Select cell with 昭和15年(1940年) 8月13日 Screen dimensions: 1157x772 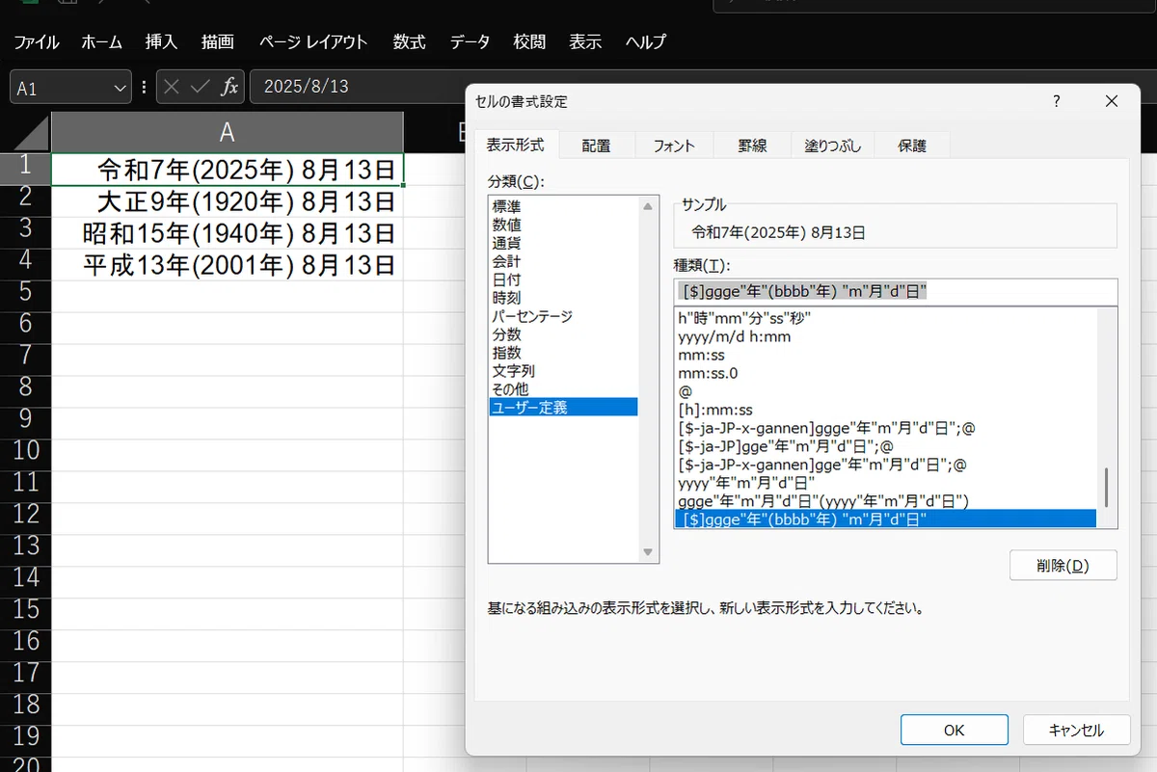[228, 233]
